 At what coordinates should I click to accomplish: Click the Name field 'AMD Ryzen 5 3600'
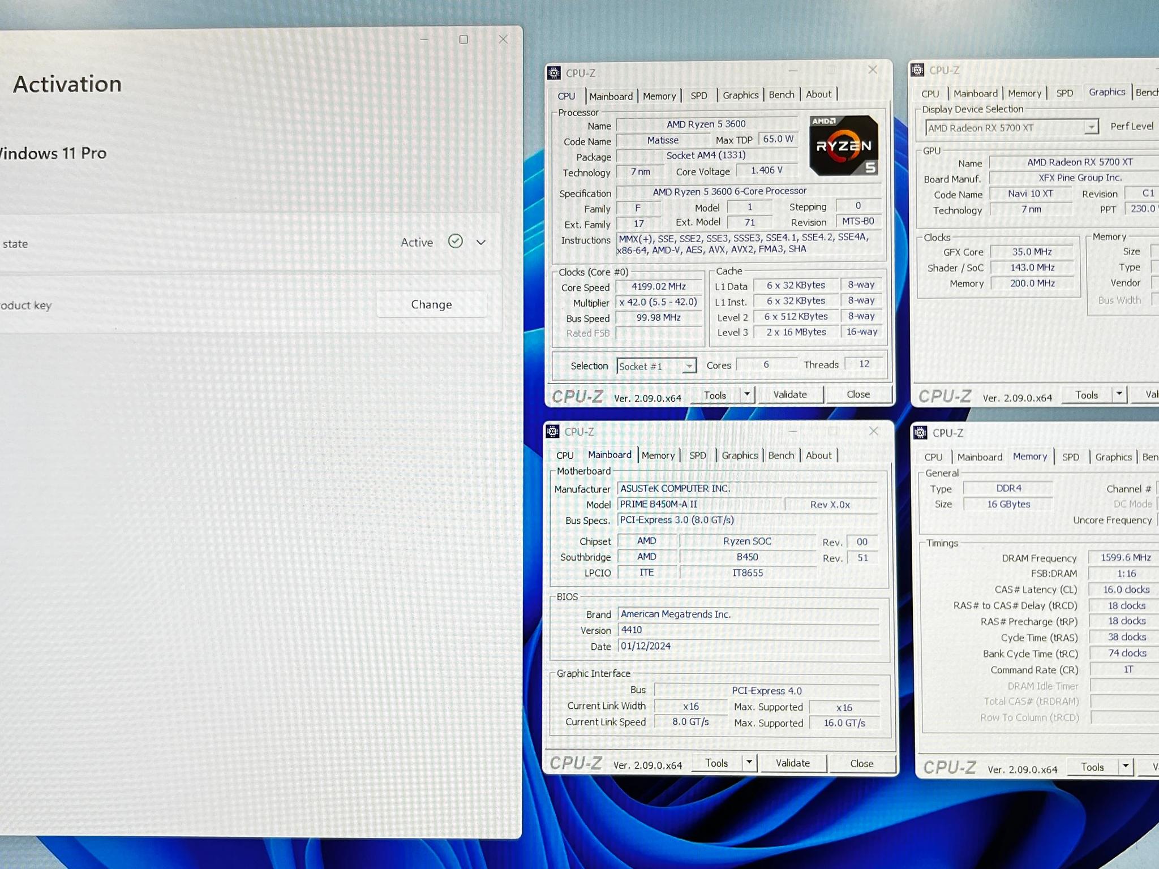pos(706,124)
